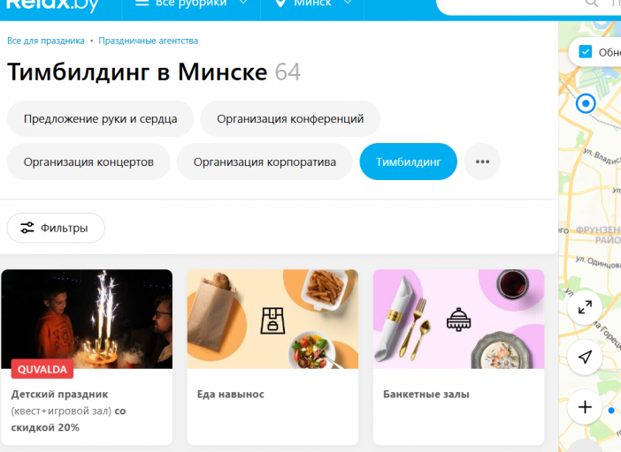This screenshot has width=621, height=452.
Task: Click the blue location marker on the map
Action: tap(586, 103)
